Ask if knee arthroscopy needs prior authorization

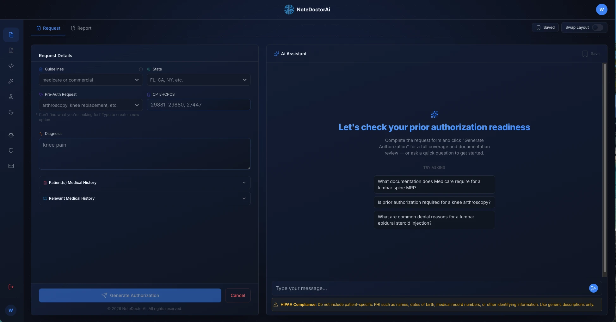434,202
